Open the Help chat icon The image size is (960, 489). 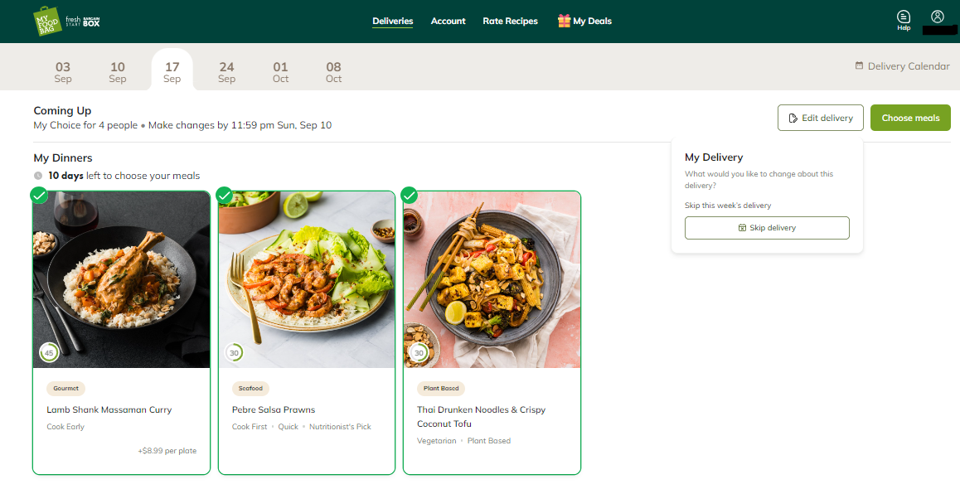pyautogui.click(x=903, y=17)
